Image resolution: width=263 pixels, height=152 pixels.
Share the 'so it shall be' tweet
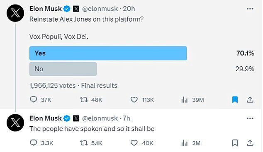pos(250,143)
